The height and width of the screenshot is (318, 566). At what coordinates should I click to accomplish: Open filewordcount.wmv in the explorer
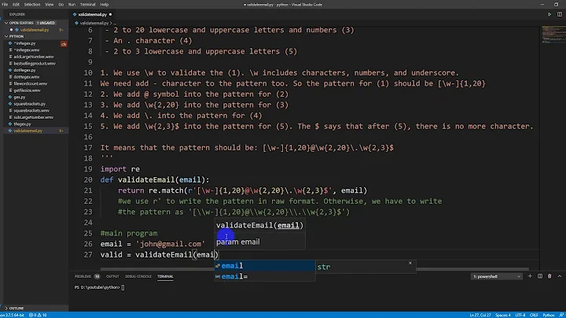pos(31,83)
